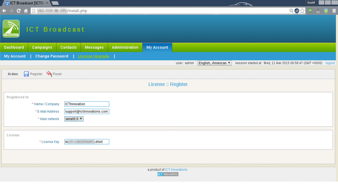This screenshot has height=190, width=338.
Task: Click the Registered to section label
Action: click(x=18, y=97)
